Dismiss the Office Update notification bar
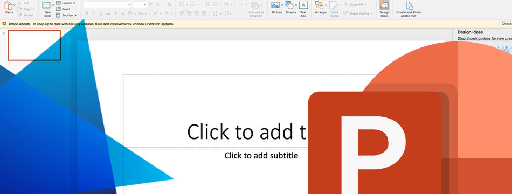 (4, 24)
